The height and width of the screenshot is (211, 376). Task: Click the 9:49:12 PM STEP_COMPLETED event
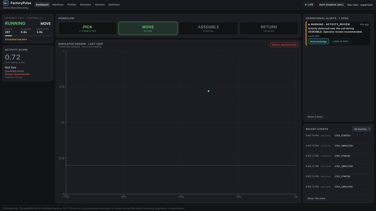tap(338, 166)
